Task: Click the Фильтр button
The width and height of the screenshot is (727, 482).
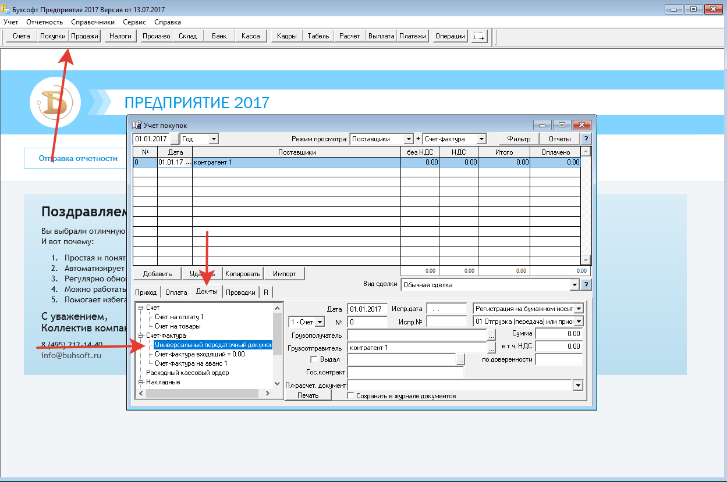Action: 519,139
